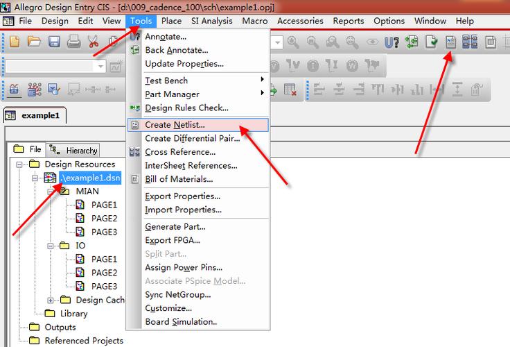Switch to the Hierarchy tab

click(73, 150)
